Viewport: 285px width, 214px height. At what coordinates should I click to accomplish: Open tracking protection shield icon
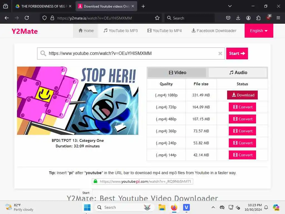coord(45,18)
